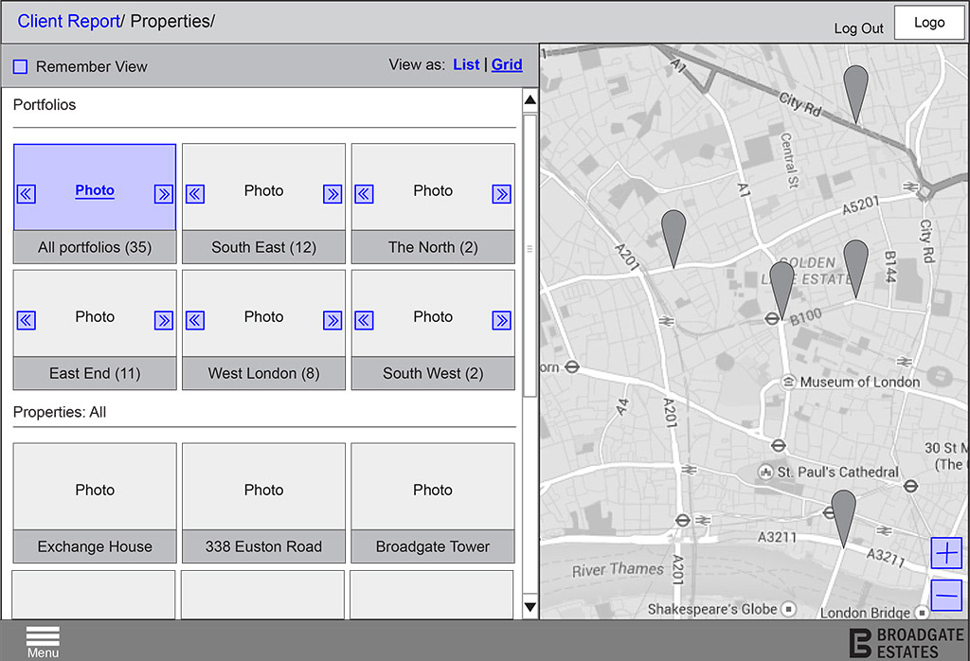The image size is (970, 661).
Task: Click the Portfolios section heading
Action: click(45, 105)
